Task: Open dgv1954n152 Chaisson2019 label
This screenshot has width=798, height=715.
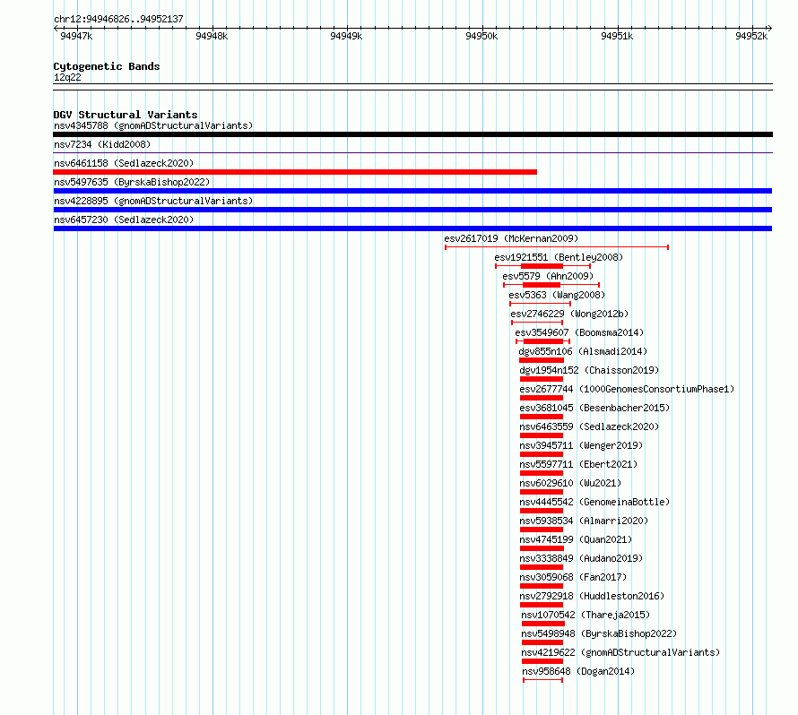Action: pos(589,370)
